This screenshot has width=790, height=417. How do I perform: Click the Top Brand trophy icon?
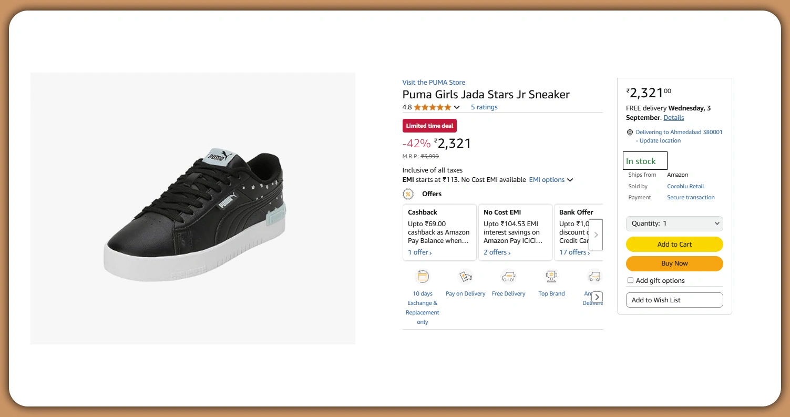point(551,277)
